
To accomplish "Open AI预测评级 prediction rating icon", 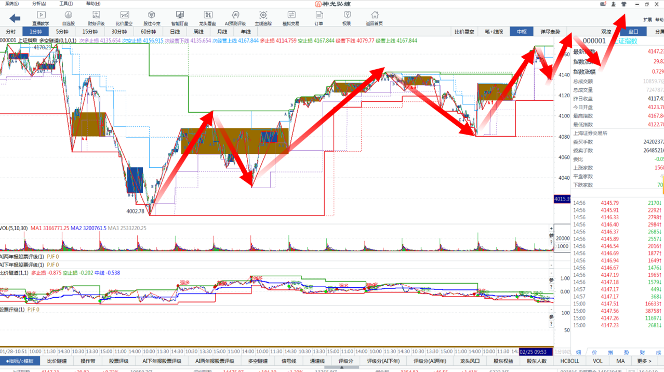I will pyautogui.click(x=235, y=18).
